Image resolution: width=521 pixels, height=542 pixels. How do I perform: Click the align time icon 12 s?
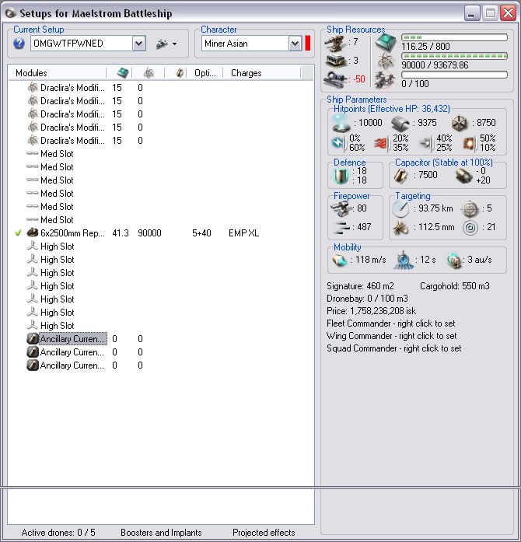pos(403,260)
